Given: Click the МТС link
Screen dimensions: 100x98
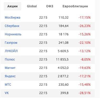Looking at the screenshot, I should (8, 85).
